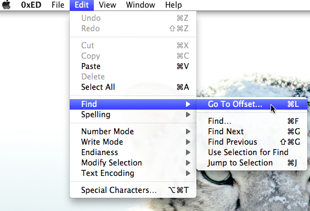The height and width of the screenshot is (211, 310).
Task: Choose Jump to Selection
Action: [x=252, y=163]
